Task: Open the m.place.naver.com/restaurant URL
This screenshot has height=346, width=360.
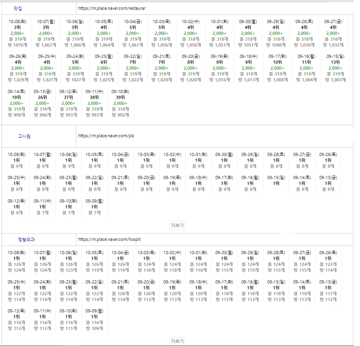Action: pos(112,8)
